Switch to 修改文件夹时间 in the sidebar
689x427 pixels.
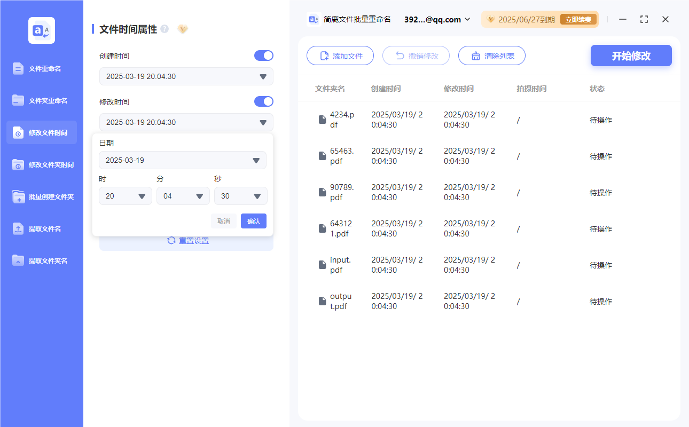click(x=41, y=164)
